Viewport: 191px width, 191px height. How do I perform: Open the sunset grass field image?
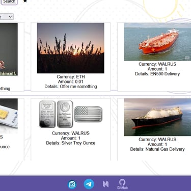[x=71, y=48]
